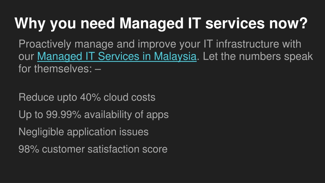
Task: Click the '98% customer satisfaction score' line
Action: pyautogui.click(x=93, y=149)
